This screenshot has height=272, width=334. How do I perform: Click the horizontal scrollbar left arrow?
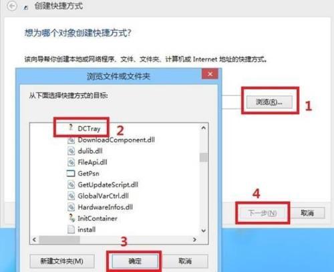[x=34, y=240]
